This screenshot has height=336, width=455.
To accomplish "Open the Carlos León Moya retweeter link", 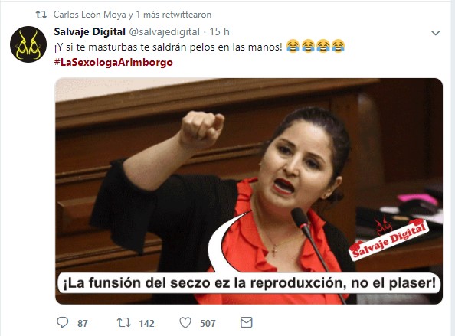I will [90, 15].
